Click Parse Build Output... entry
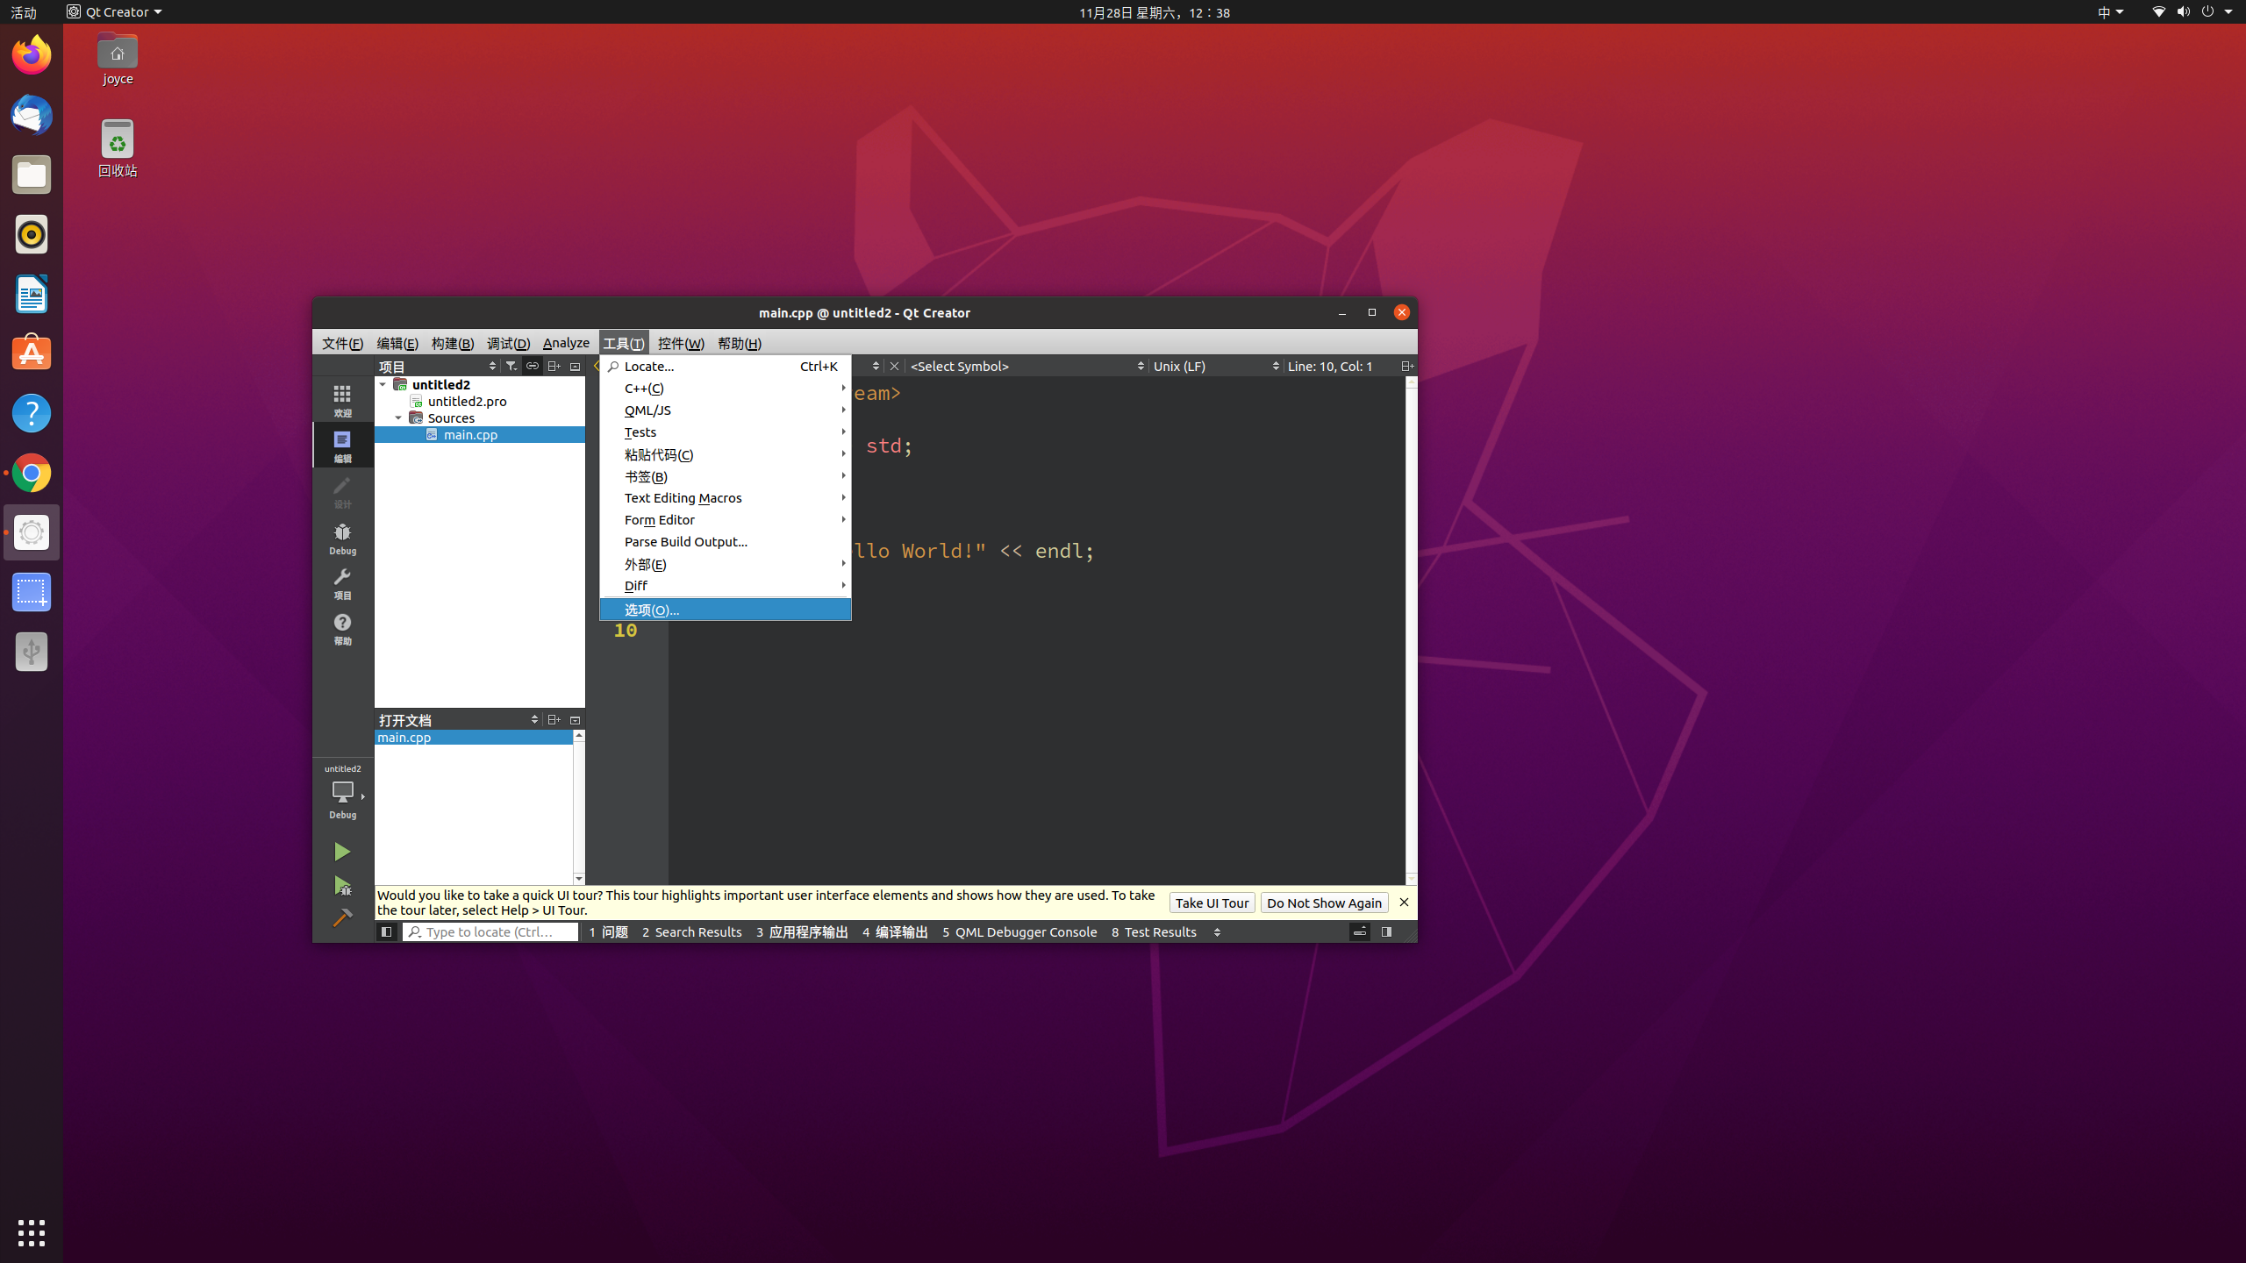 (x=726, y=541)
